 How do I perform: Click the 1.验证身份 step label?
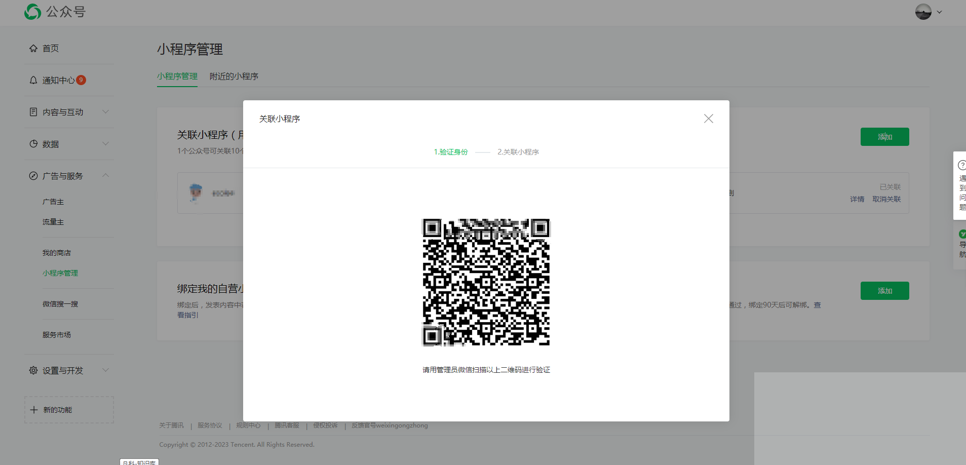(451, 152)
